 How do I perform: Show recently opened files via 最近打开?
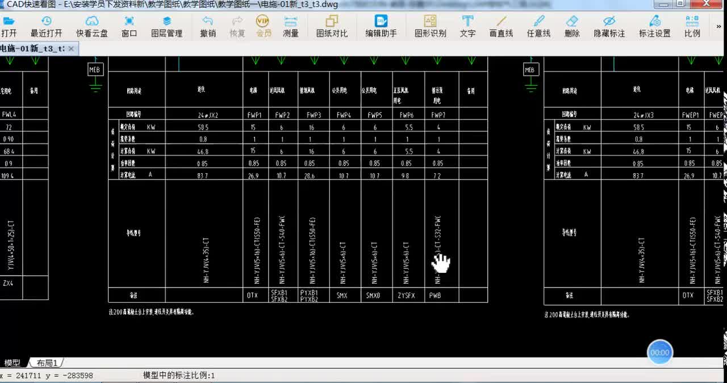(47, 27)
